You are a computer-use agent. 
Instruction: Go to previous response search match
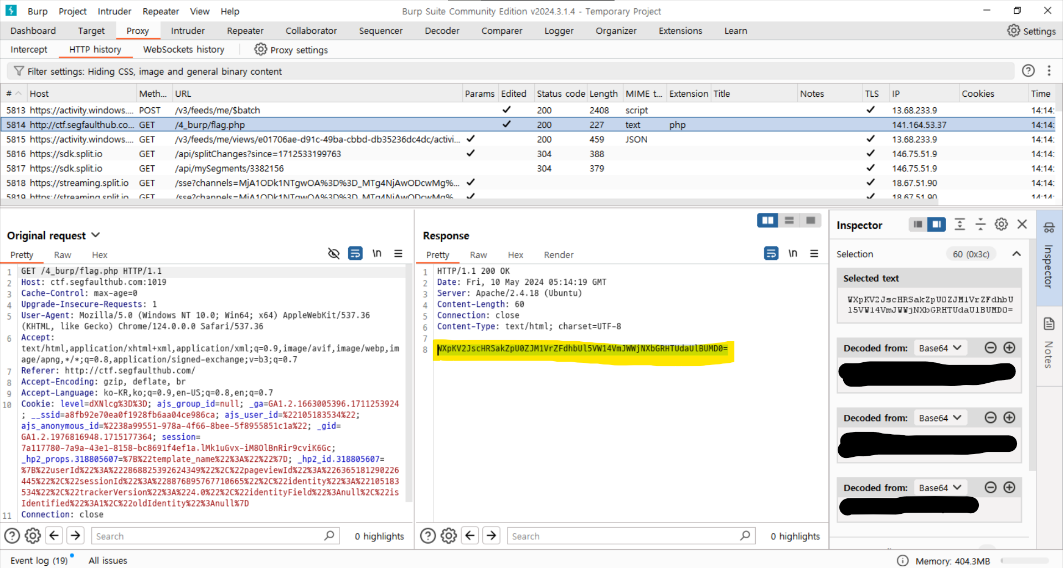coord(469,535)
